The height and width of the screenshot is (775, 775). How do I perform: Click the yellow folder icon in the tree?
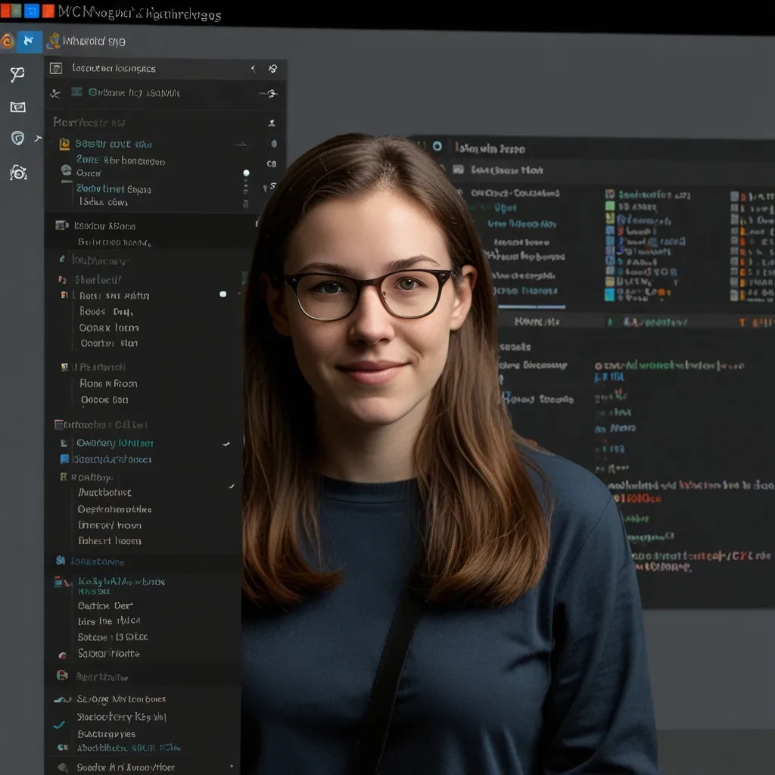pos(64,144)
